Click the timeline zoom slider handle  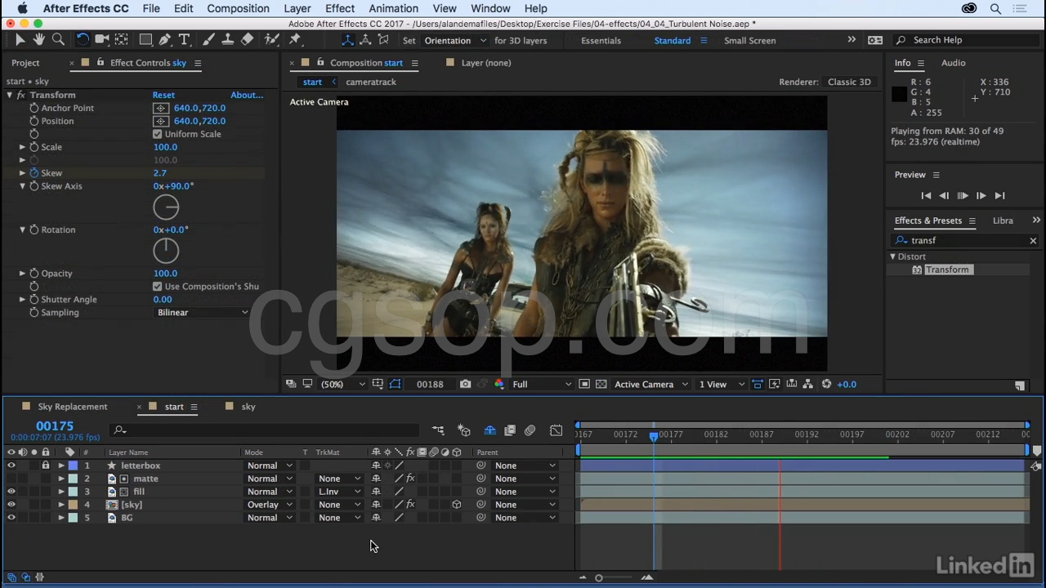pyautogui.click(x=598, y=578)
